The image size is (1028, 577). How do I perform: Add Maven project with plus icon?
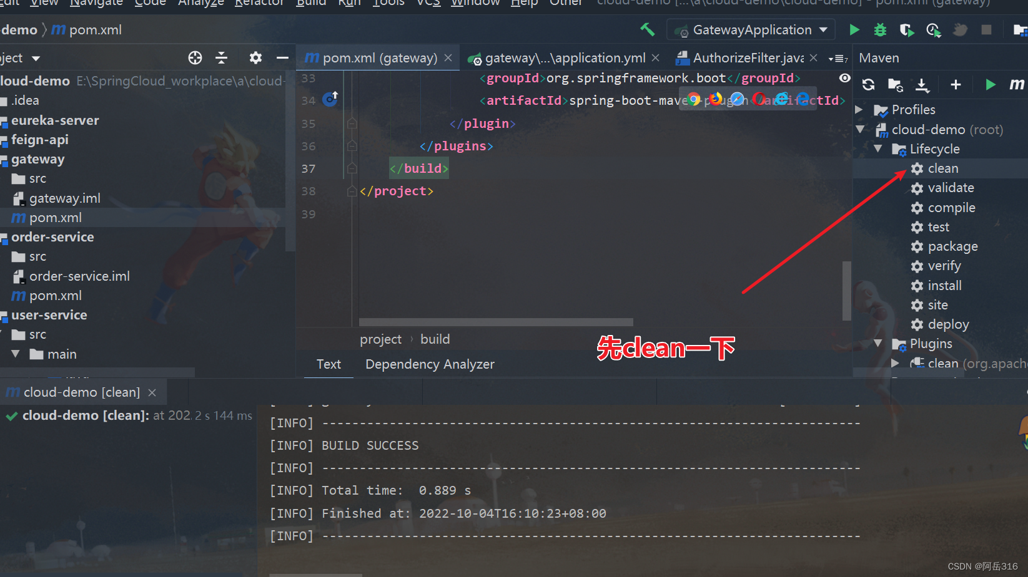(x=956, y=85)
